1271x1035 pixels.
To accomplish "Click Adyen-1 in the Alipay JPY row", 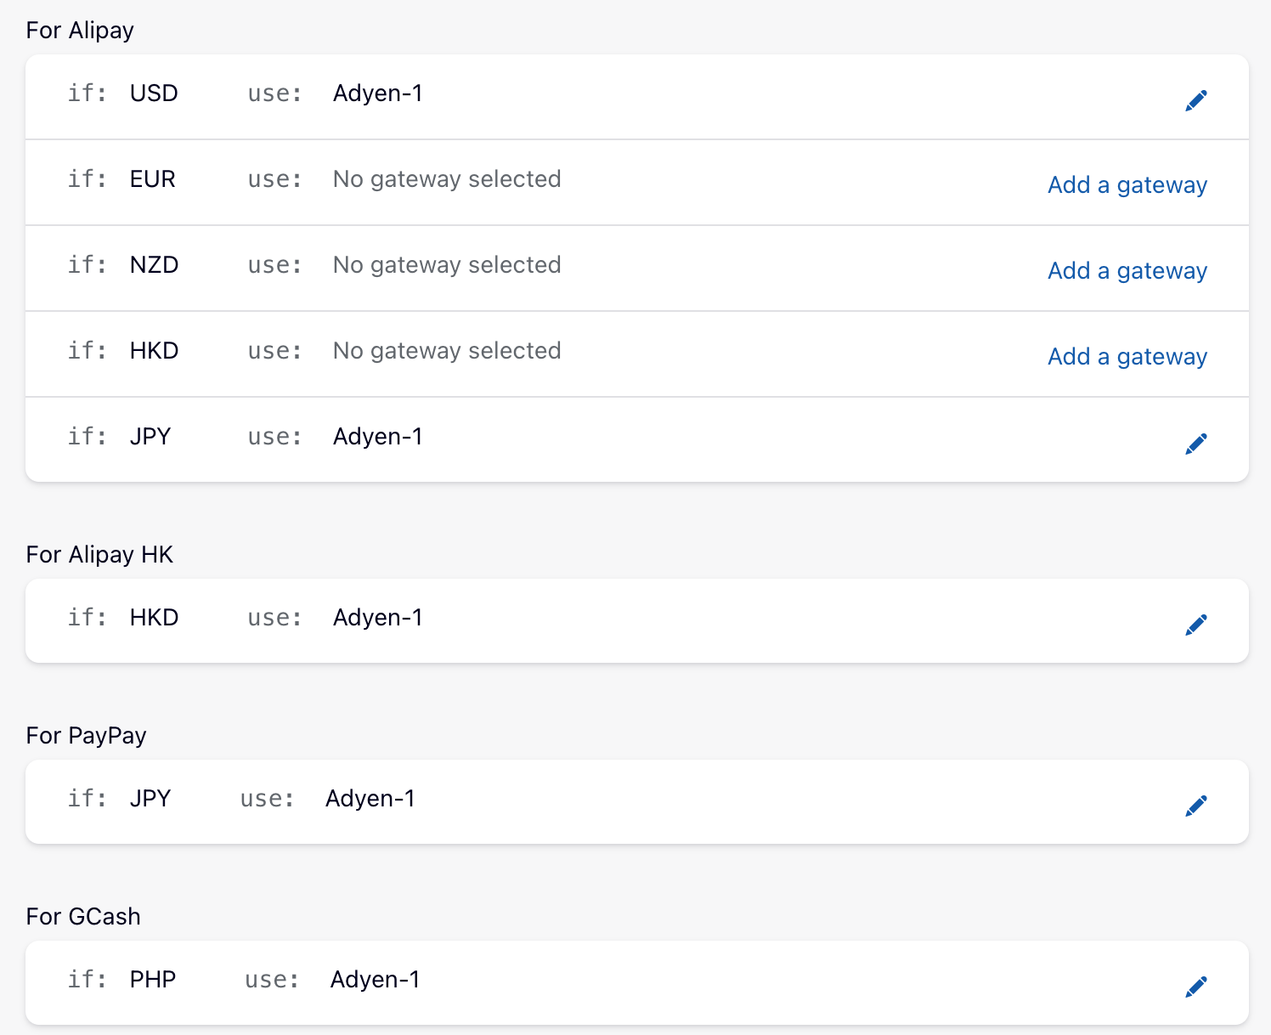I will (x=378, y=437).
